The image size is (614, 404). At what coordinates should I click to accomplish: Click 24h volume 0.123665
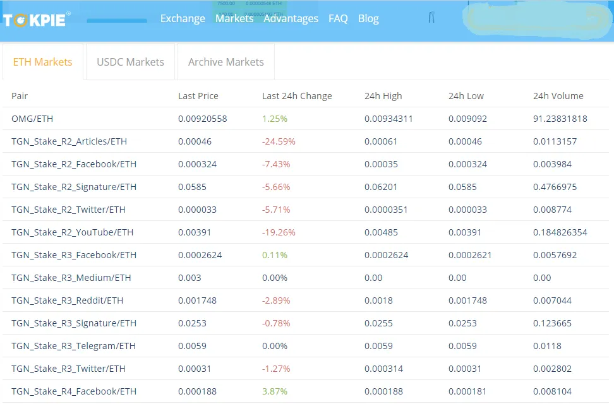552,323
